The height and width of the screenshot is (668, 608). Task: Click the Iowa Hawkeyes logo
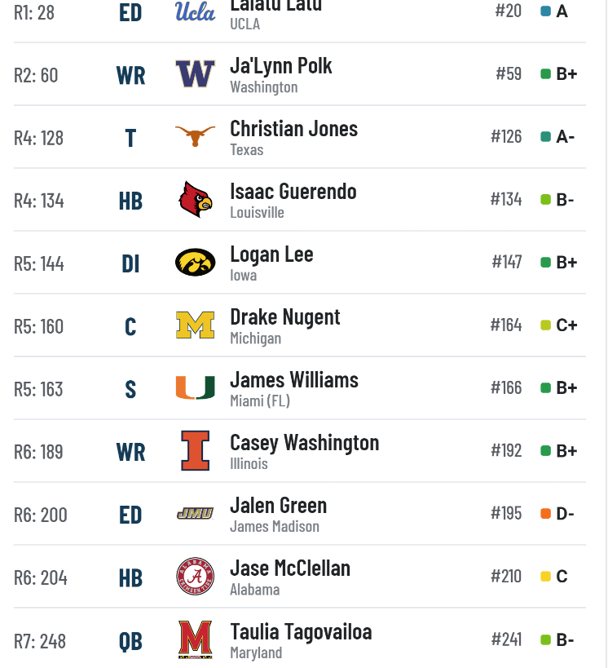click(195, 263)
